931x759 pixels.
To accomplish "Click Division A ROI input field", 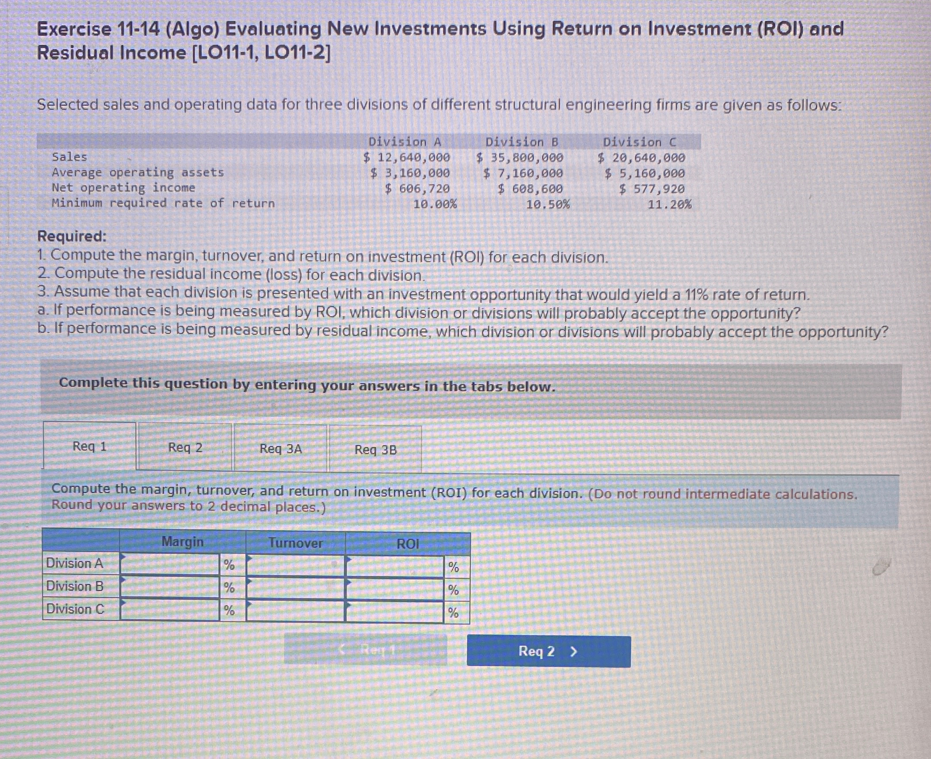I will coord(395,567).
